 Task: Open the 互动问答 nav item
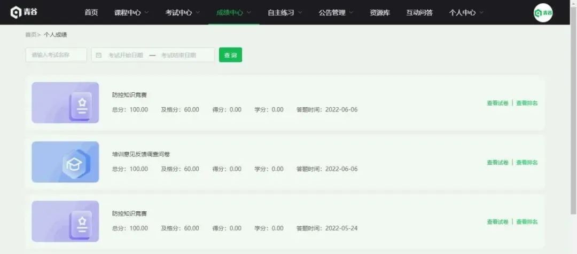(x=419, y=12)
